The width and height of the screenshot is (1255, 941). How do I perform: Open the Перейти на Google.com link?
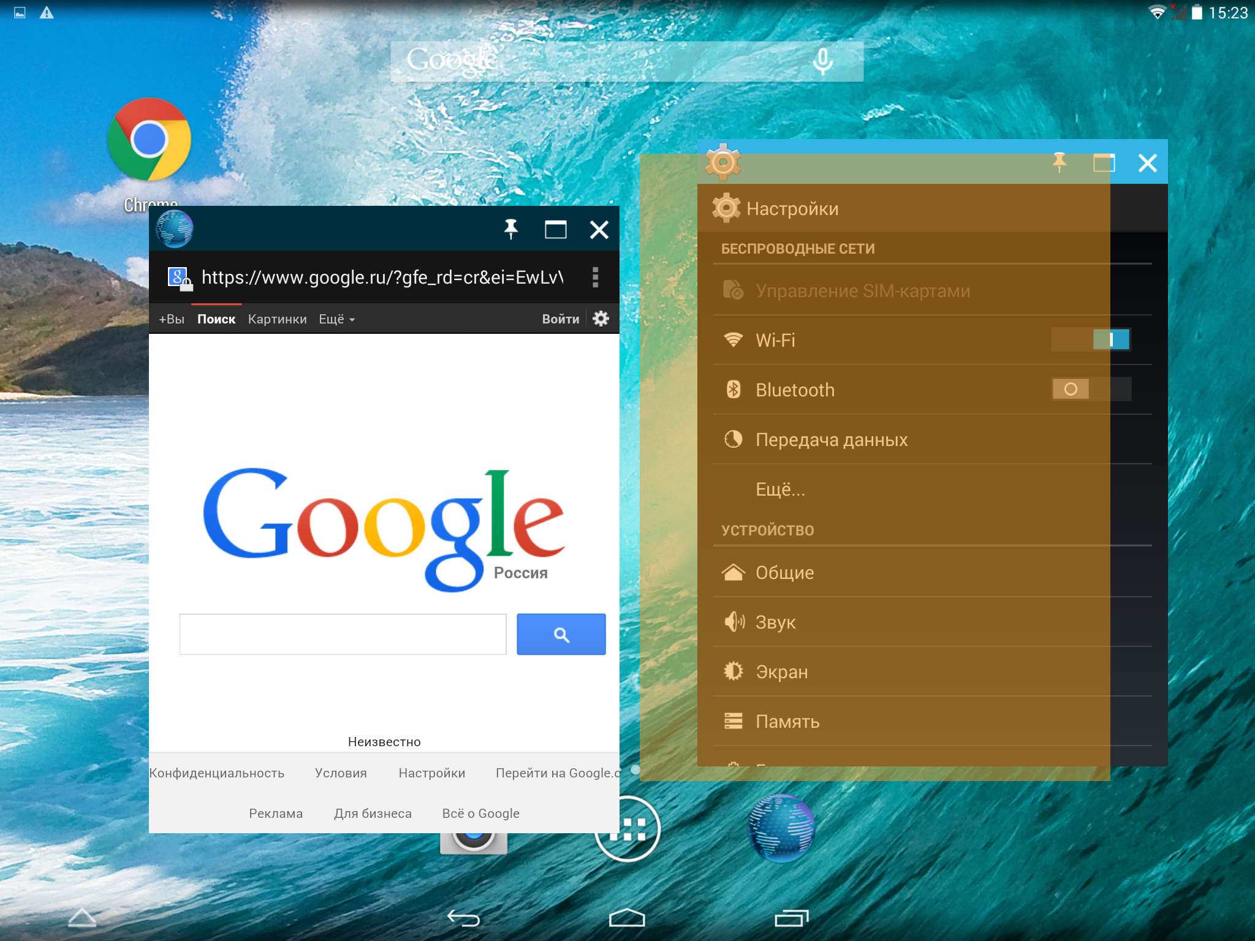pos(557,773)
